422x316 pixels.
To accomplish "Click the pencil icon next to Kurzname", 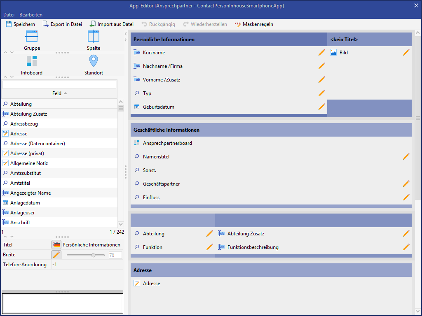I will 322,53.
